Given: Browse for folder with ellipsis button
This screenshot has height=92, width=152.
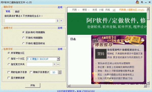Looking at the screenshot, I should click(58, 64).
